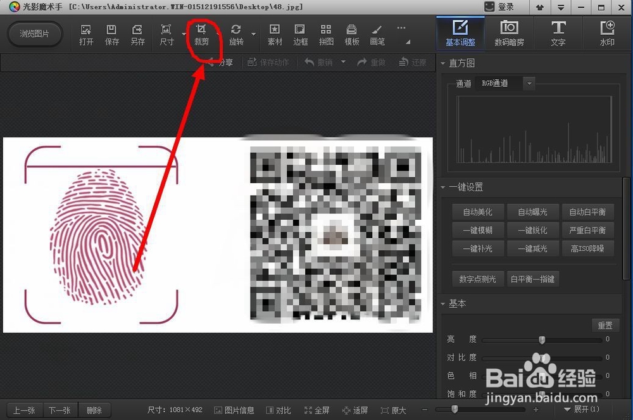Open the 拼图 collage tool
This screenshot has width=633, height=420.
pos(326,35)
